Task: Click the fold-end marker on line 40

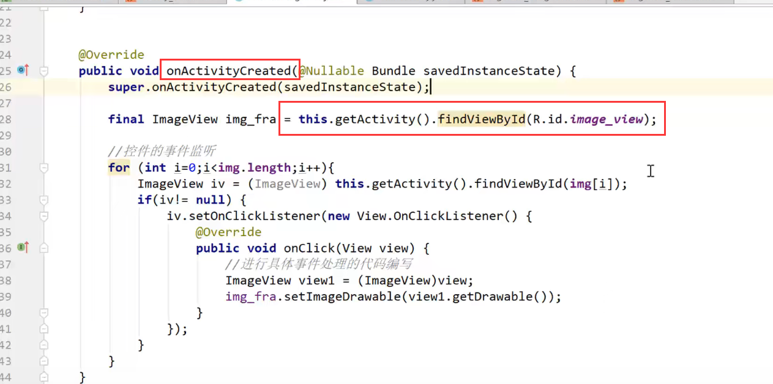Action: click(x=44, y=312)
